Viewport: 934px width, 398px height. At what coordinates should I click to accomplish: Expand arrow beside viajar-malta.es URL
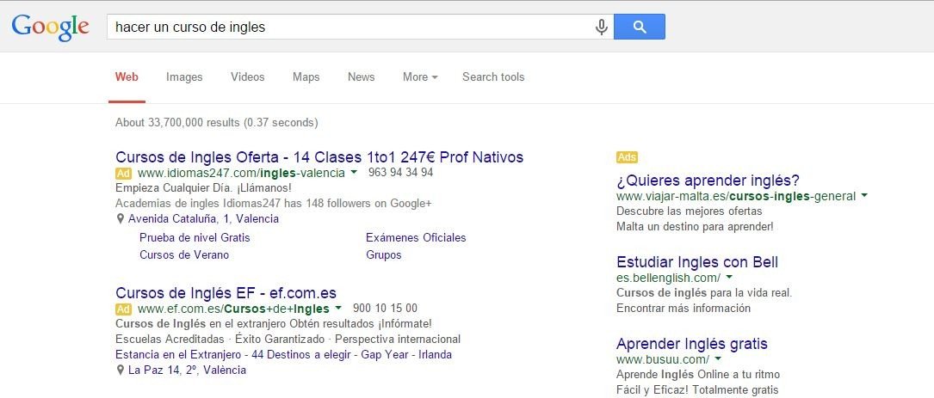pyautogui.click(x=865, y=196)
